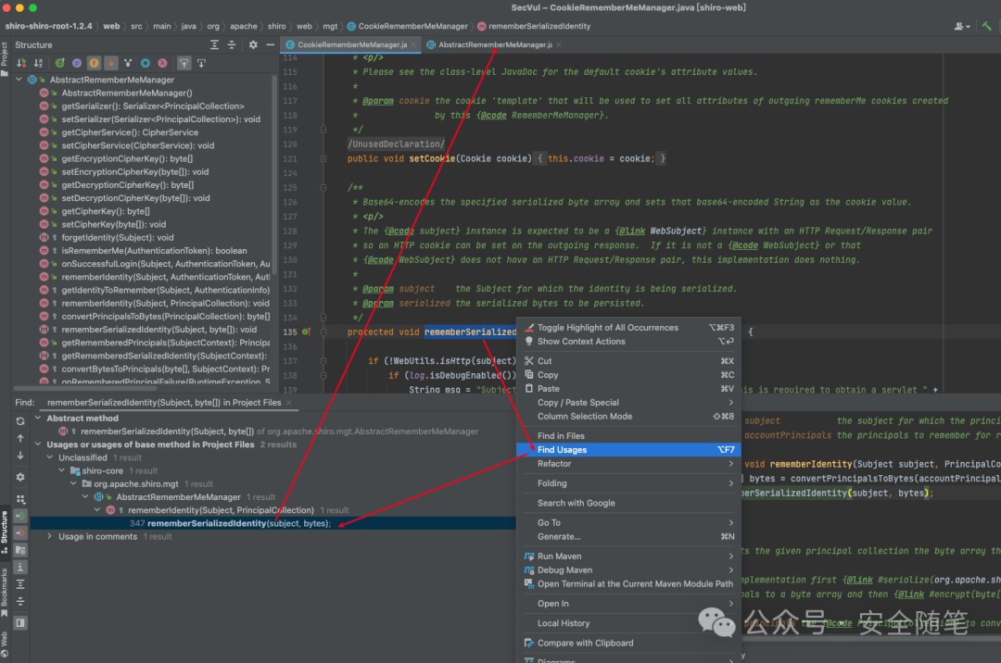Toggle Show Read Access green arrow icon
This screenshot has width=1001, height=663.
20,516
